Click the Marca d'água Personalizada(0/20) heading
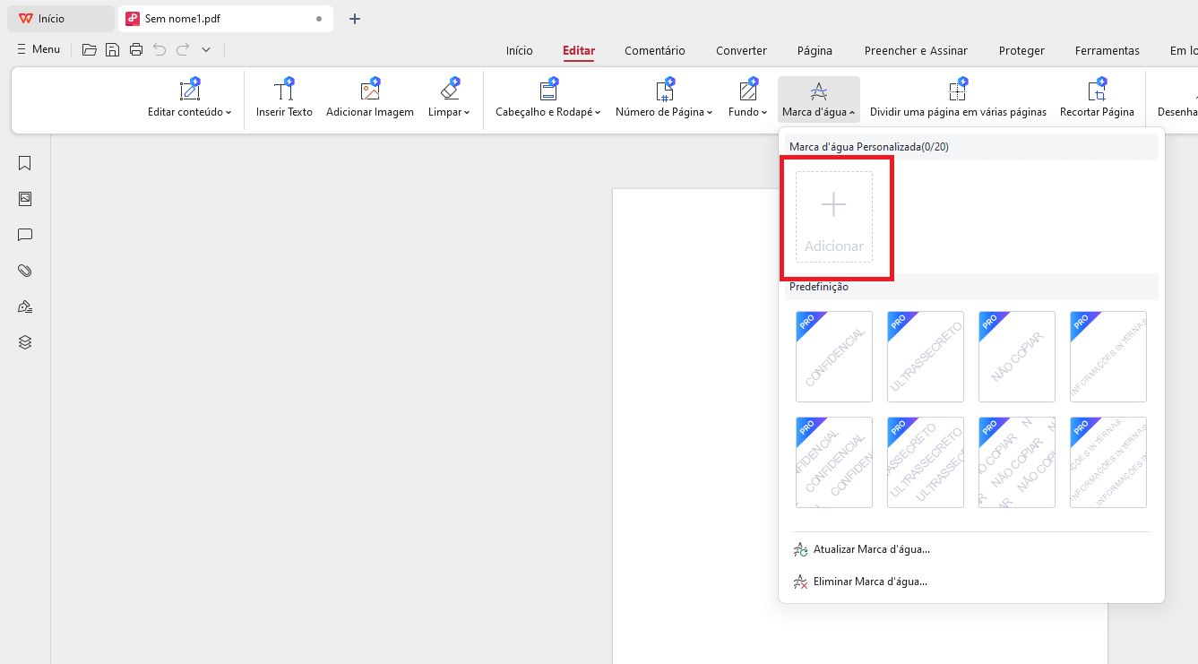Image resolution: width=1198 pixels, height=664 pixels. coord(868,147)
